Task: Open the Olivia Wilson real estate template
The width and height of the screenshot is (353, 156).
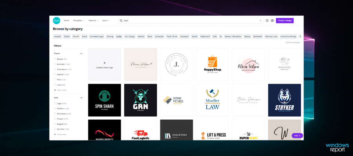Action: 249,64
